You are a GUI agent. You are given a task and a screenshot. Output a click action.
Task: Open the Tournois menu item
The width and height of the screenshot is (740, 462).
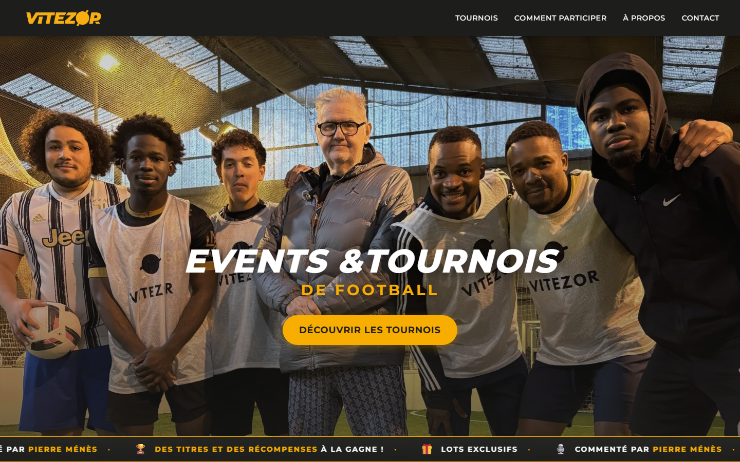click(476, 18)
